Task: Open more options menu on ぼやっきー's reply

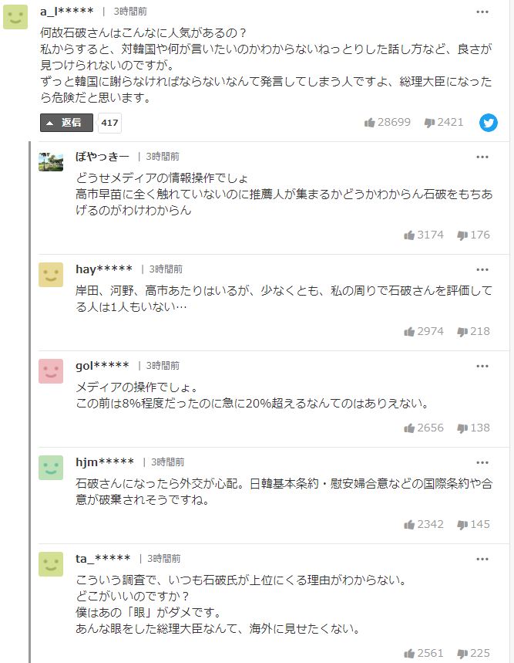Action: [482, 157]
